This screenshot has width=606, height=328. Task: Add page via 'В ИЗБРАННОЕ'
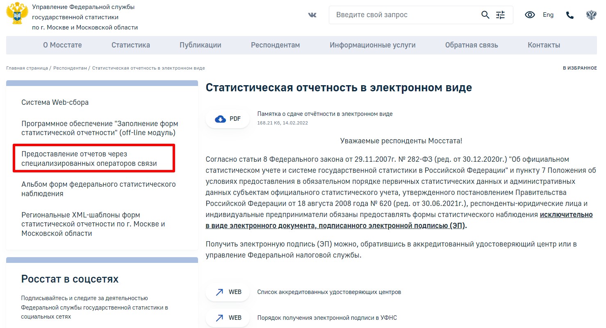click(x=580, y=68)
